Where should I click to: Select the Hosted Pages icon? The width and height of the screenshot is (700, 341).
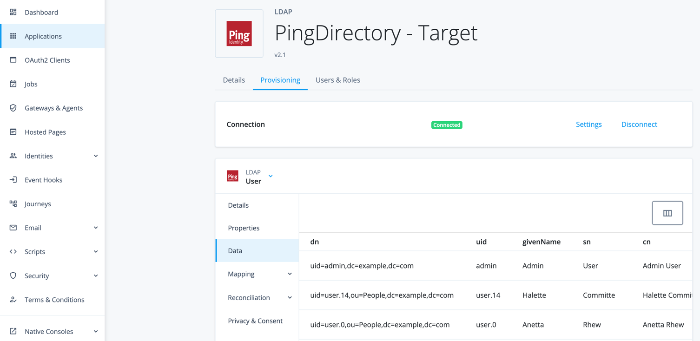tap(13, 132)
